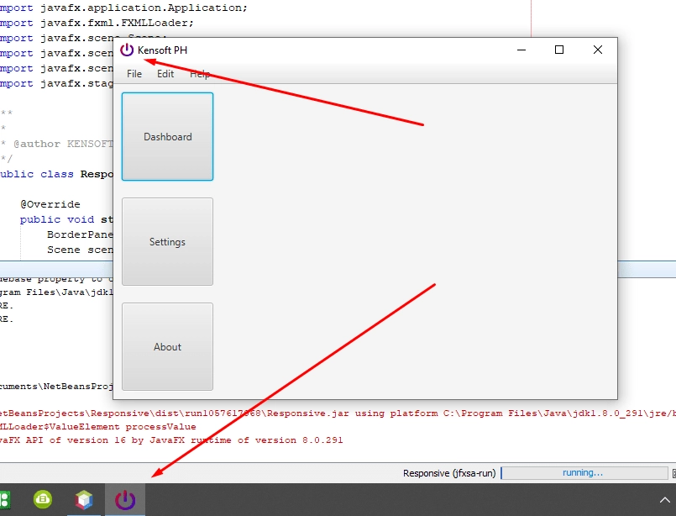Click the About button
Screen dimensions: 676x516
tap(167, 346)
